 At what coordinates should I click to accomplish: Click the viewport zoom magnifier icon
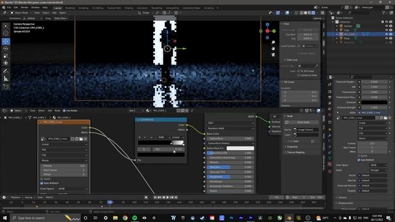(x=273, y=43)
